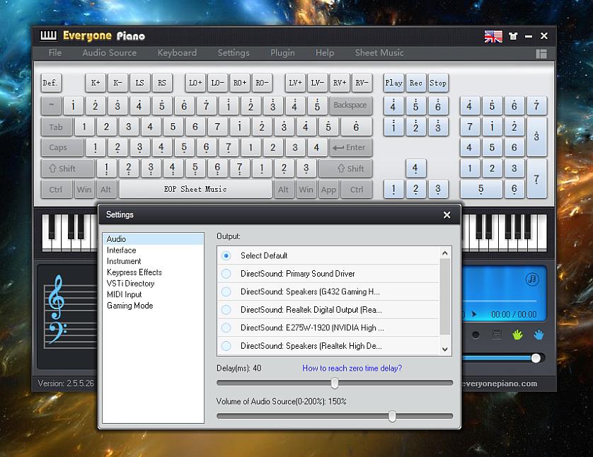Click the Delay(ms) slider handle
593x457 pixels.
(x=334, y=383)
